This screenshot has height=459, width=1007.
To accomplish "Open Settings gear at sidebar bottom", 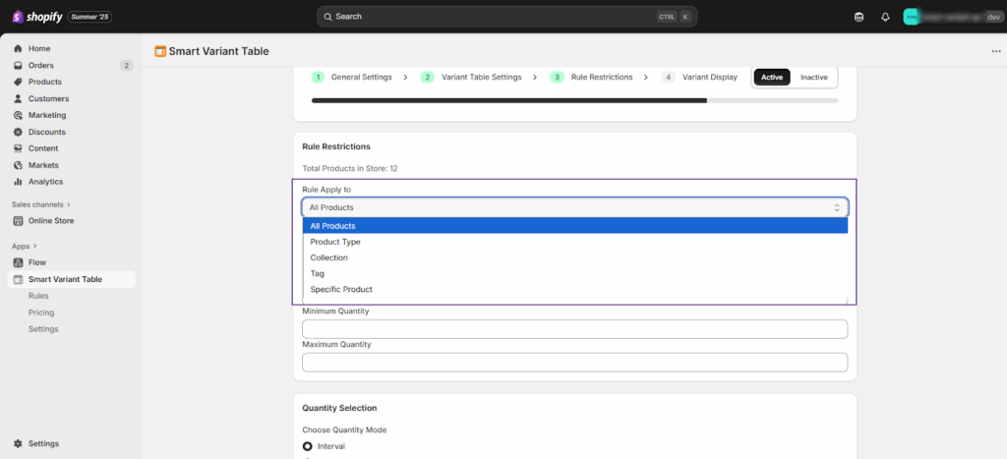I will [18, 443].
